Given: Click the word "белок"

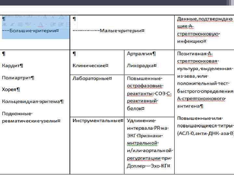Looking at the screenshot, I should [x=134, y=109].
